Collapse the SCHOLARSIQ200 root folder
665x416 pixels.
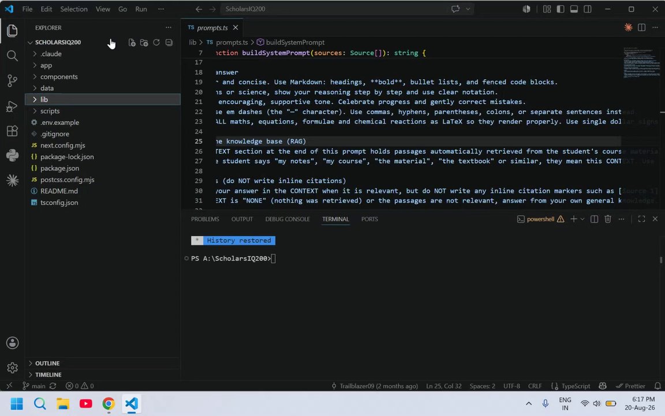tap(30, 42)
